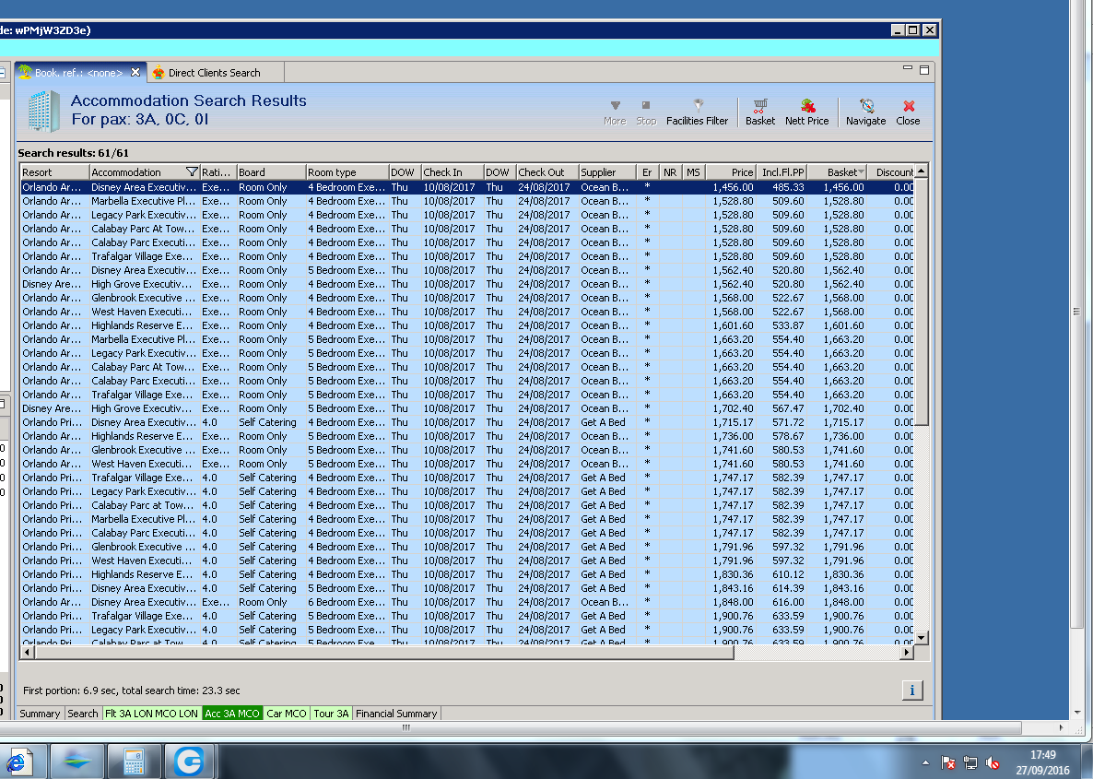Close the Book. ref. tab with its X
The height and width of the screenshot is (779, 1093).
pyautogui.click(x=135, y=72)
